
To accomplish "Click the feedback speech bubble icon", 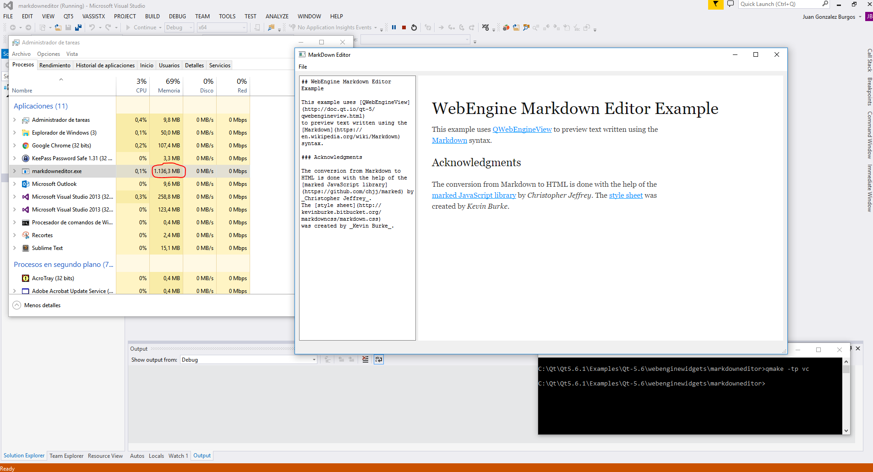I will pos(731,4).
